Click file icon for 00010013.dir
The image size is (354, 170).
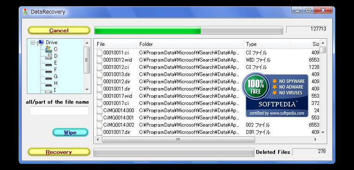pos(99,74)
